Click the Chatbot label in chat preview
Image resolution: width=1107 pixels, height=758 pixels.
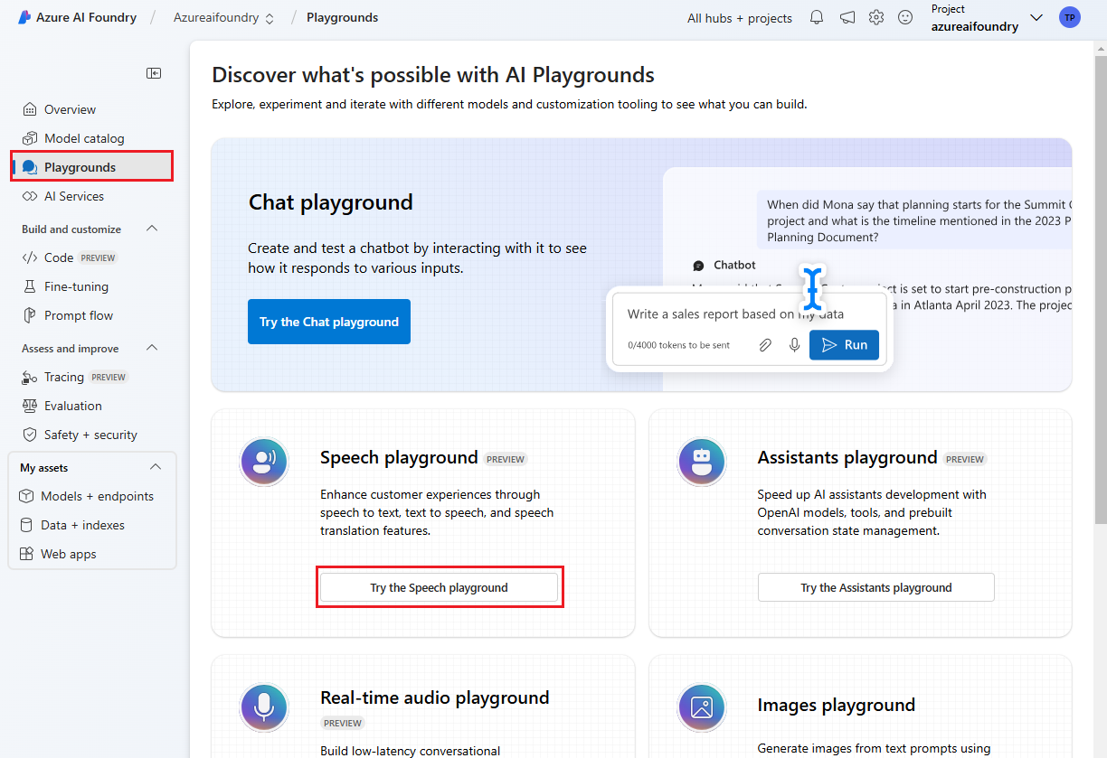734,265
